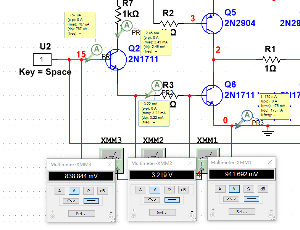Click the XMM2 3.219 V readout display
This screenshot has height=230, width=300.
[x=162, y=175]
